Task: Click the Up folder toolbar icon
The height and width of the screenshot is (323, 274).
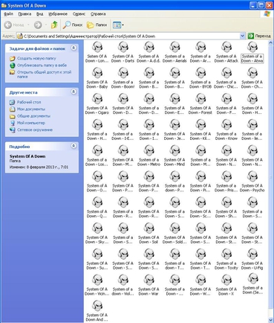Action: [x=54, y=25]
